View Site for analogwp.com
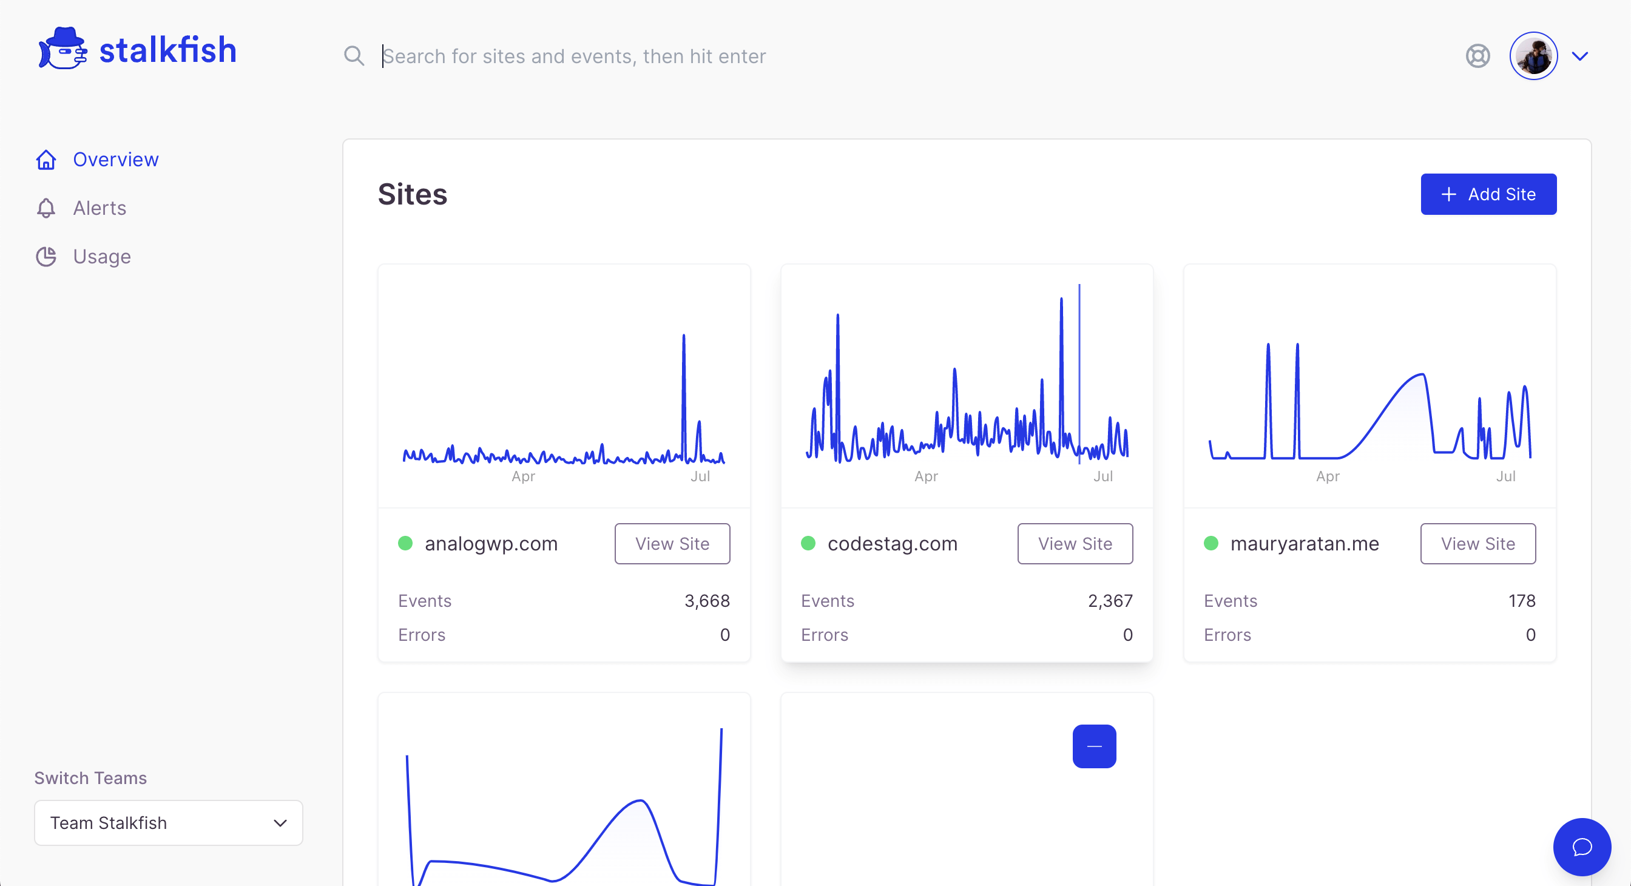 tap(672, 543)
